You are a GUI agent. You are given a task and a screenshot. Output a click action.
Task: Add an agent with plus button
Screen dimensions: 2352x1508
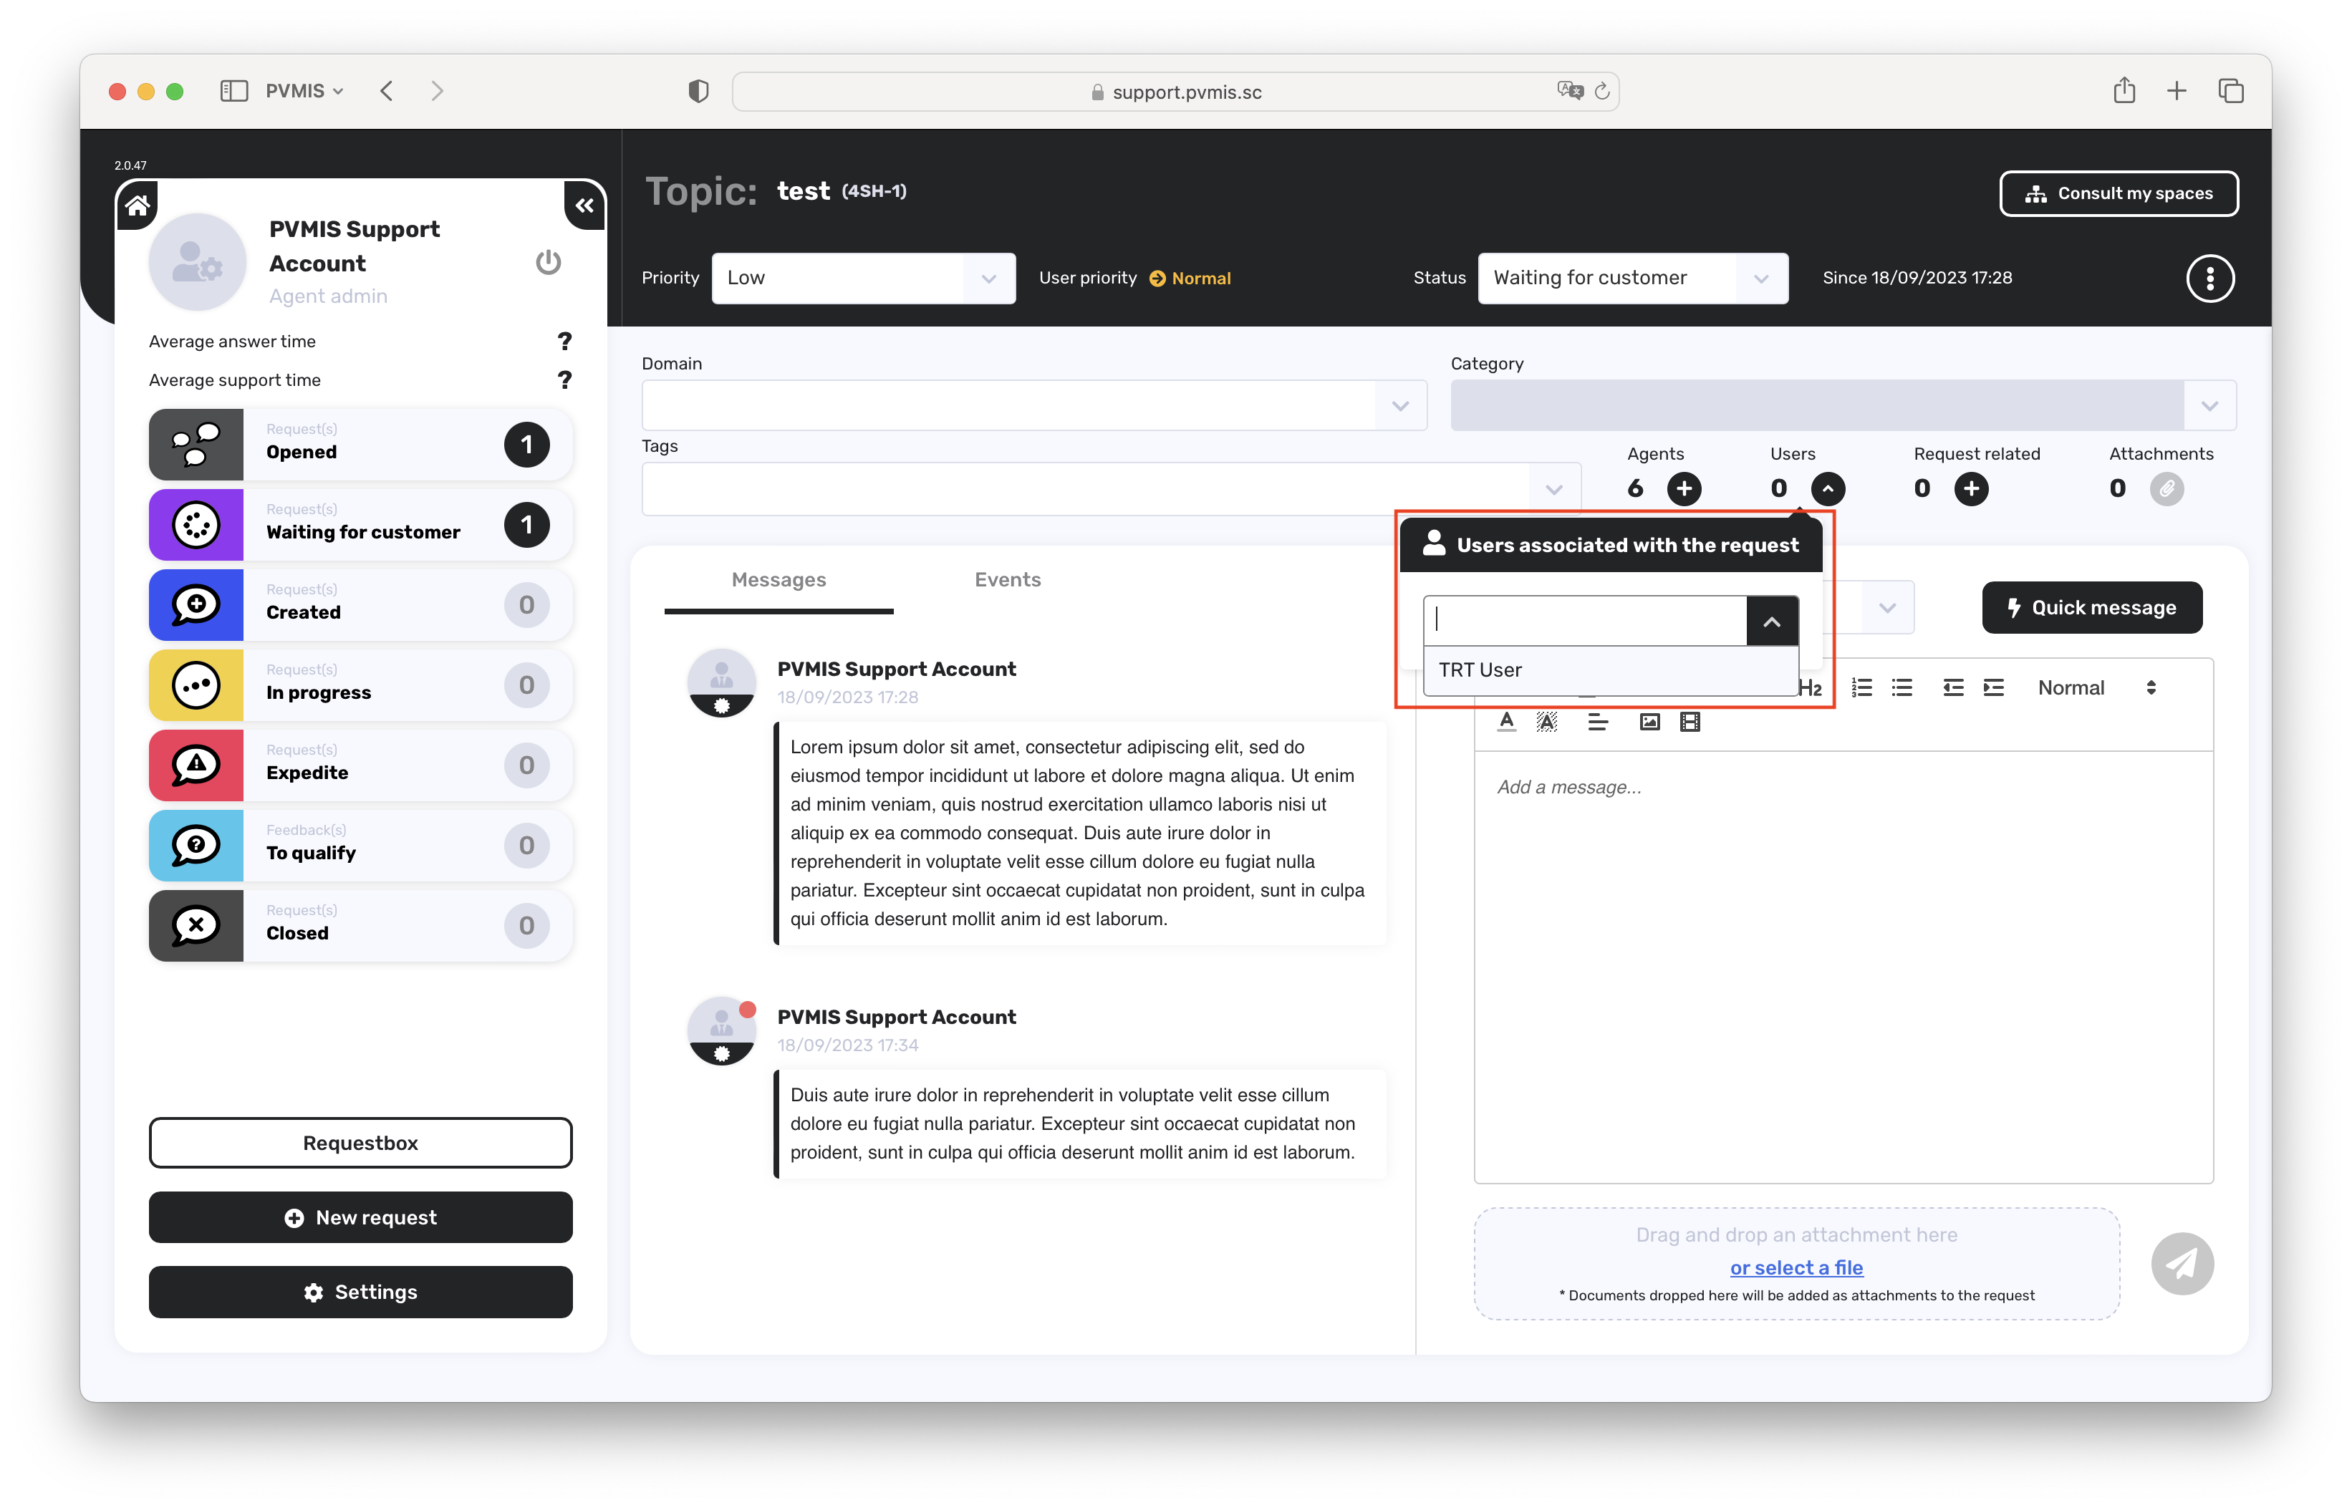click(x=1685, y=488)
